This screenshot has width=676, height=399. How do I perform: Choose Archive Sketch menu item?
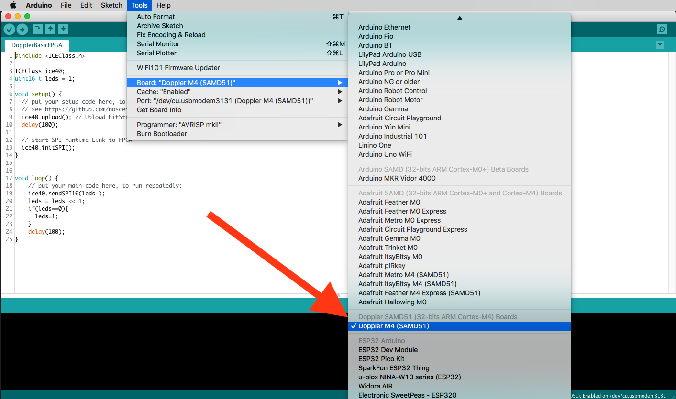tap(237, 26)
